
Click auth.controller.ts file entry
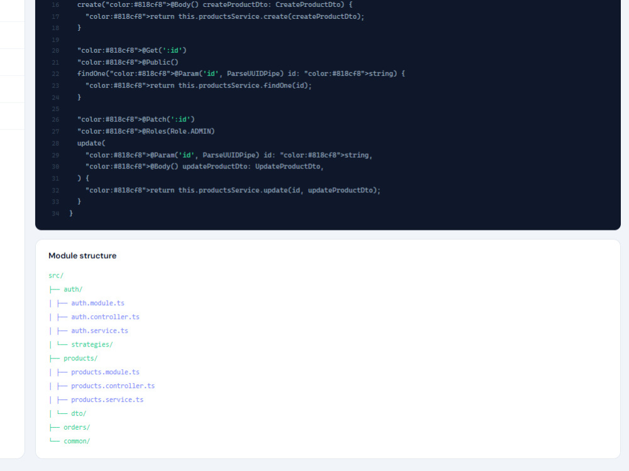106,317
